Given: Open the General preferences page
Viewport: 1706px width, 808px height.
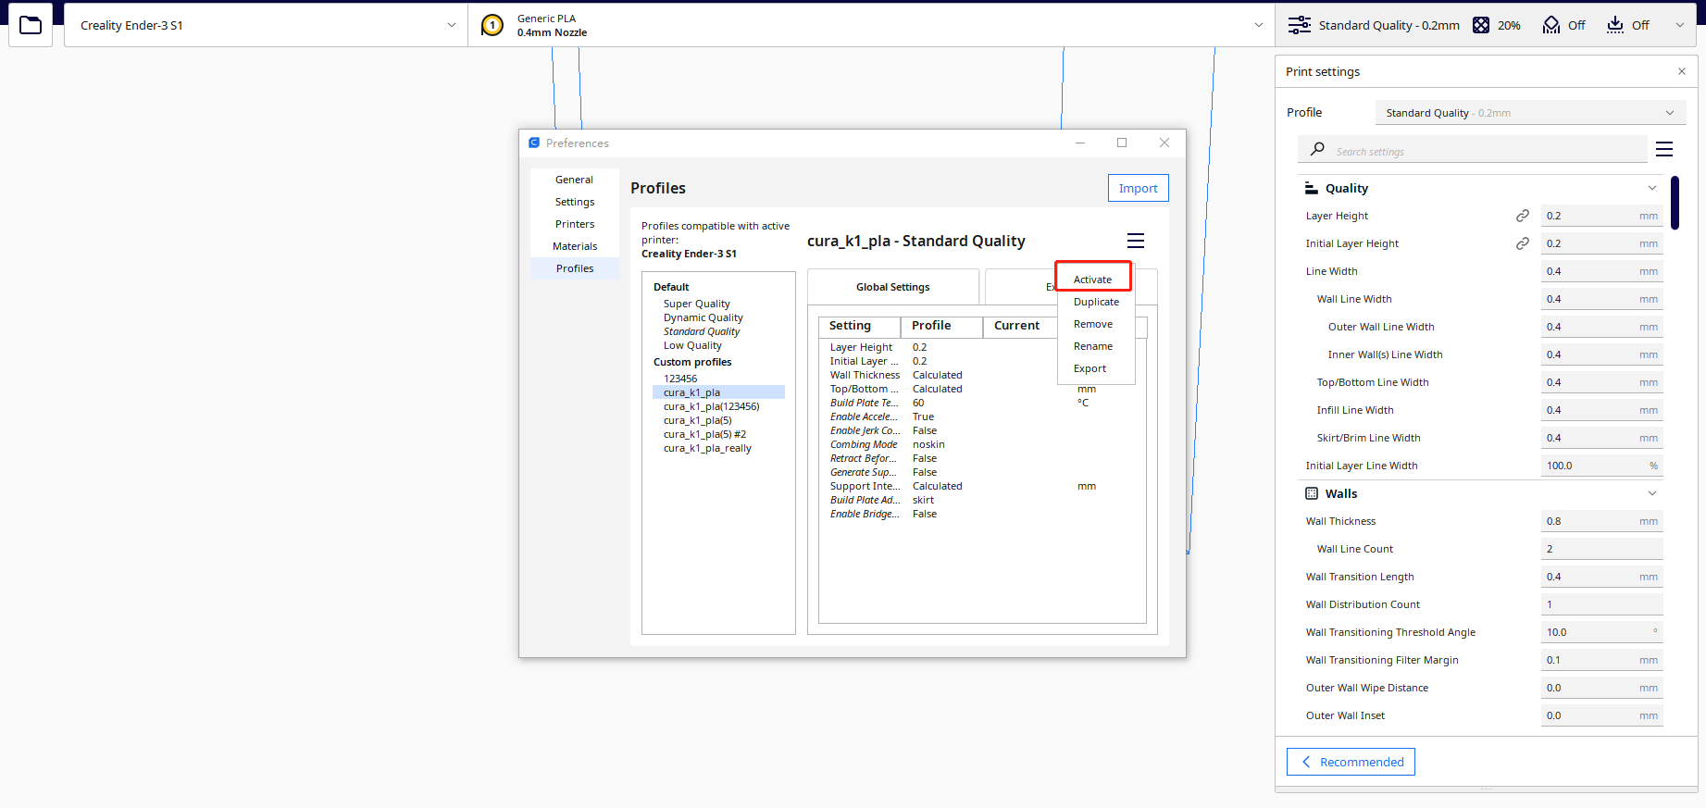Looking at the screenshot, I should click(575, 180).
